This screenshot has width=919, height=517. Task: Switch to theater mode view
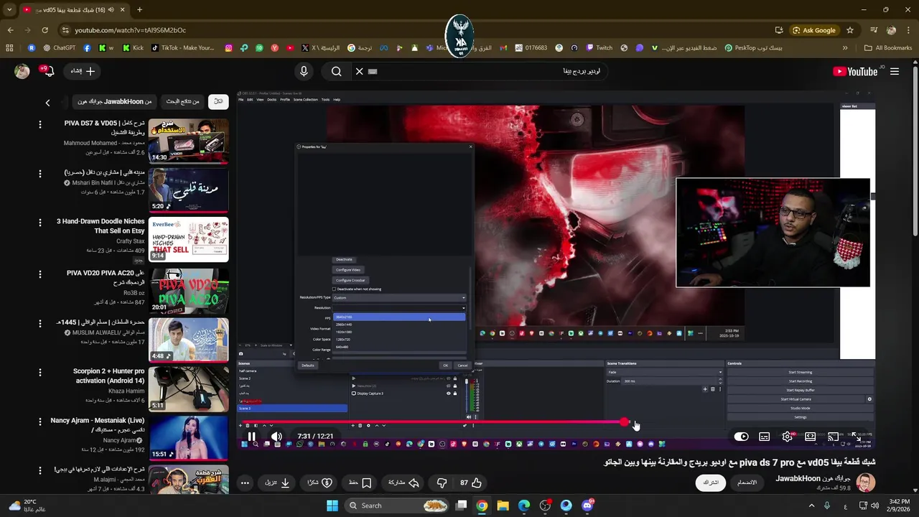[810, 437]
